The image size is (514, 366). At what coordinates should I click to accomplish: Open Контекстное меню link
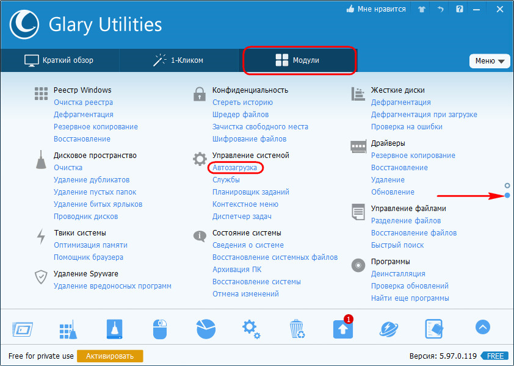(x=245, y=204)
